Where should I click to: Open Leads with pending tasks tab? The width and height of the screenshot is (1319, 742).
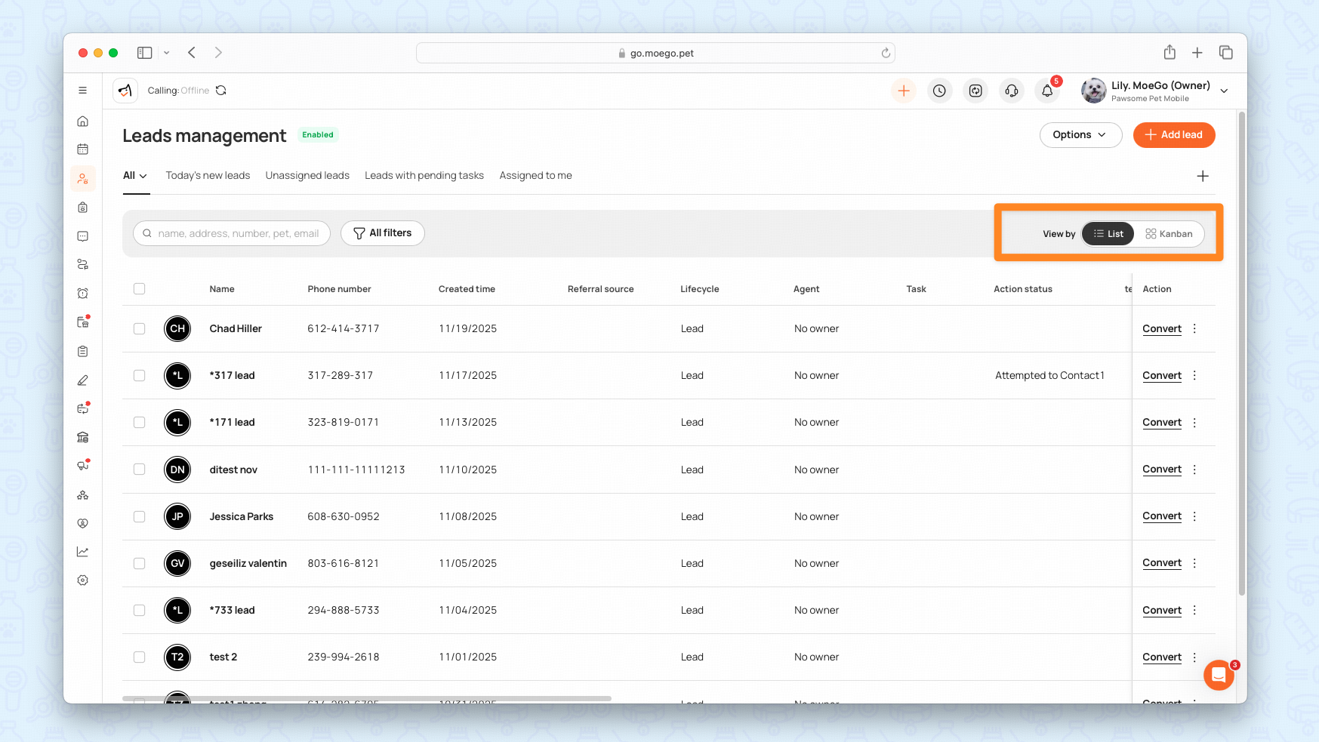424,176
